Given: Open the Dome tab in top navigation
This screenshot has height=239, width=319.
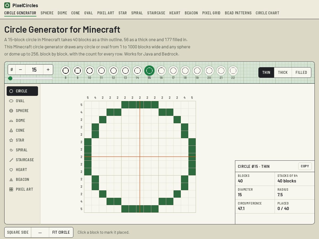Looking at the screenshot, I should point(62,13).
